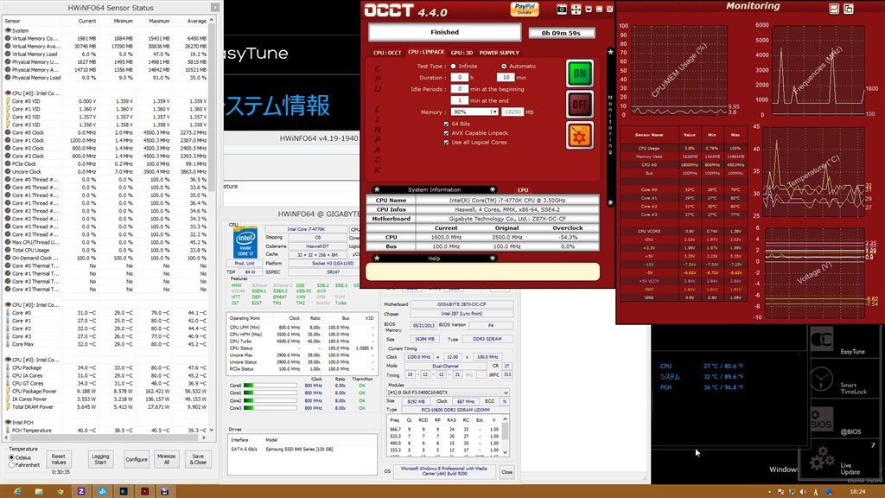Click the memory timings table scrollbar
This screenshot has width=885, height=498.
point(505,436)
